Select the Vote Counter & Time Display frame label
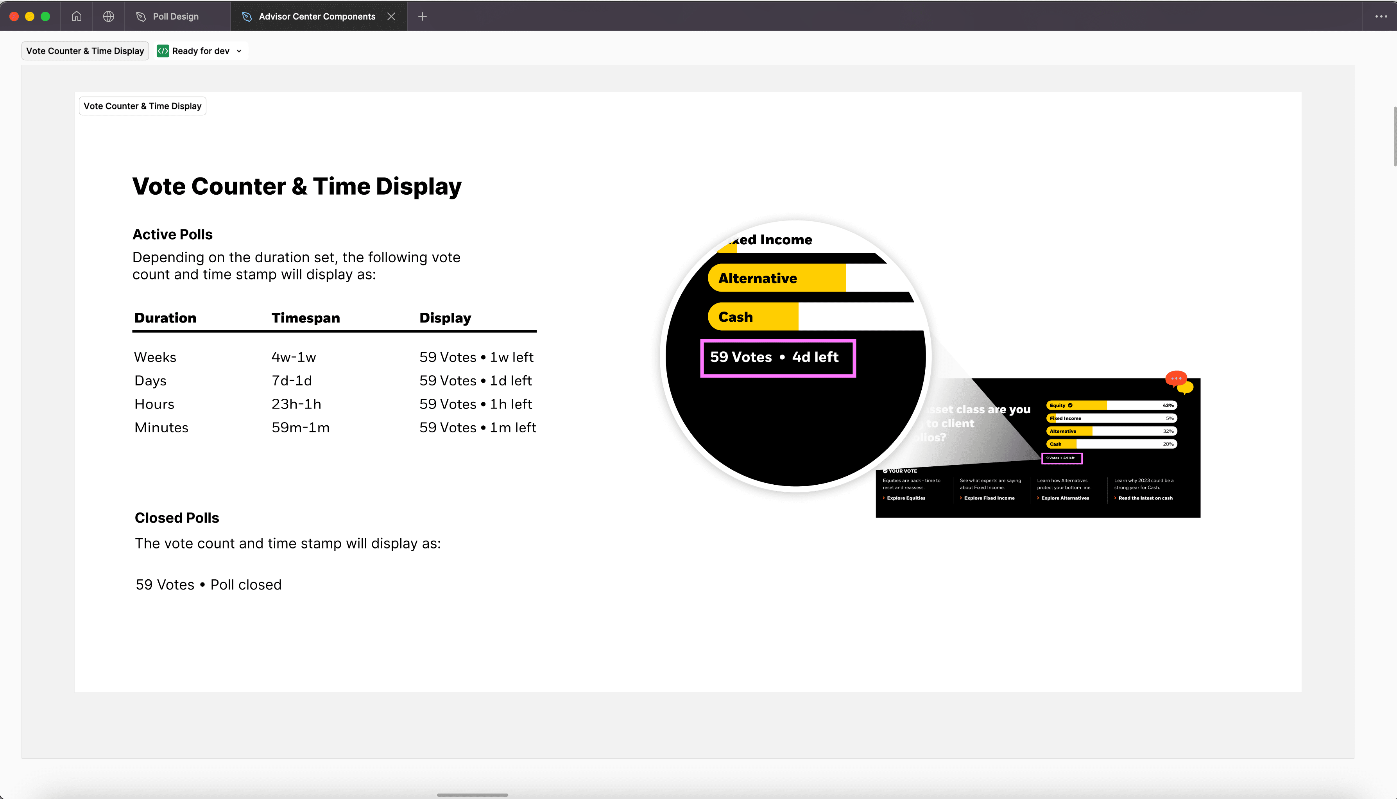This screenshot has height=799, width=1397. click(x=143, y=106)
